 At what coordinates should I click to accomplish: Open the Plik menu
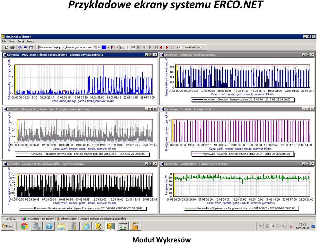pos(4,41)
